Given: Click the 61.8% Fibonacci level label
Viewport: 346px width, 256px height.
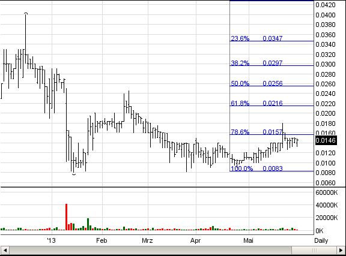Looking at the screenshot, I should [240, 103].
